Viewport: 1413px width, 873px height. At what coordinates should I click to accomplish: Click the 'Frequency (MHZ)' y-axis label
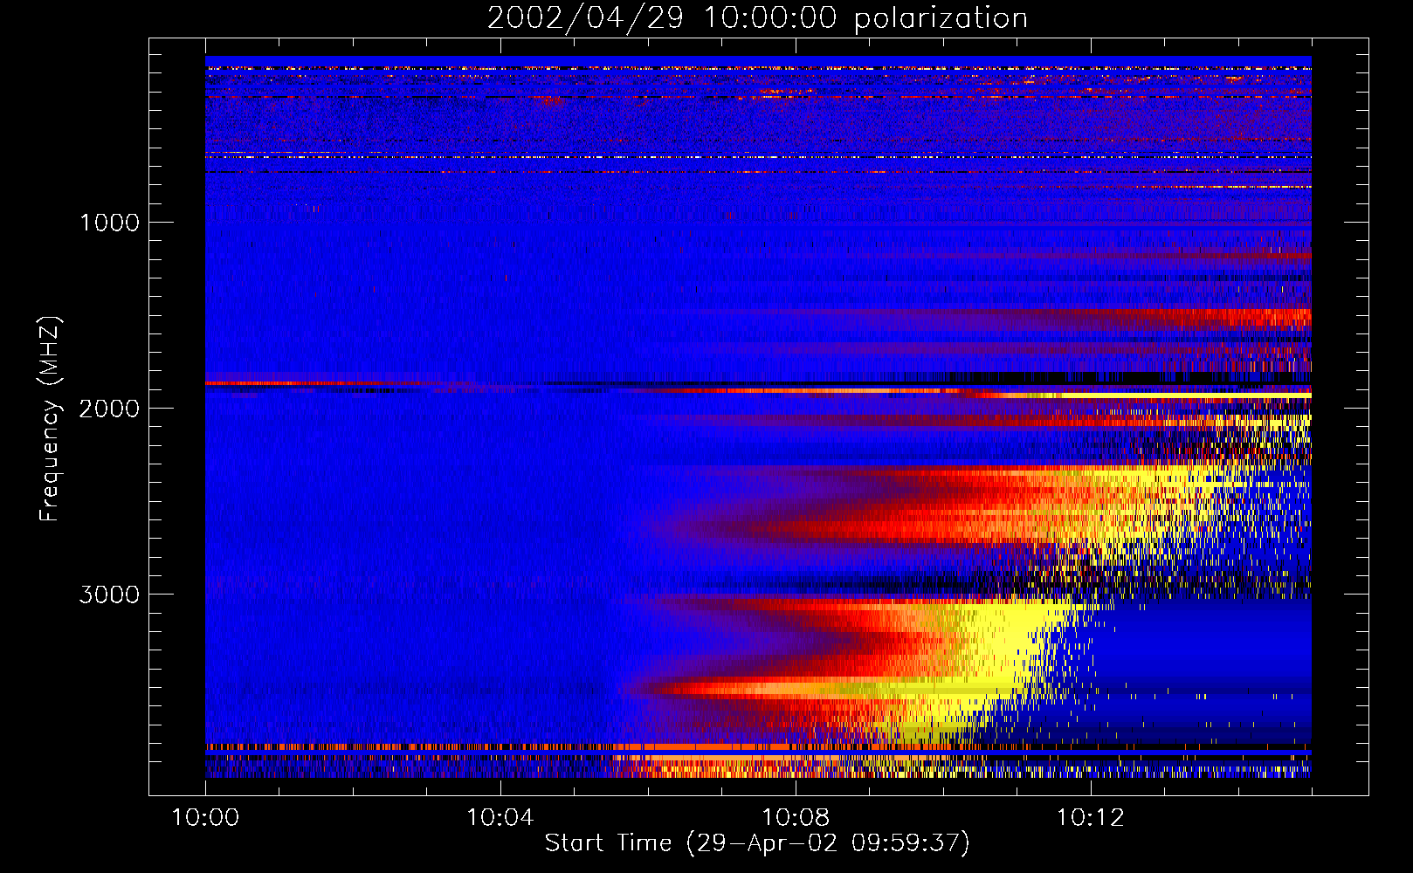(x=50, y=419)
